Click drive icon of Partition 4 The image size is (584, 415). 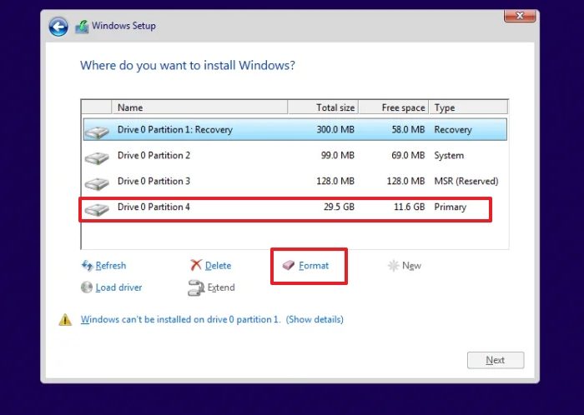97,209
